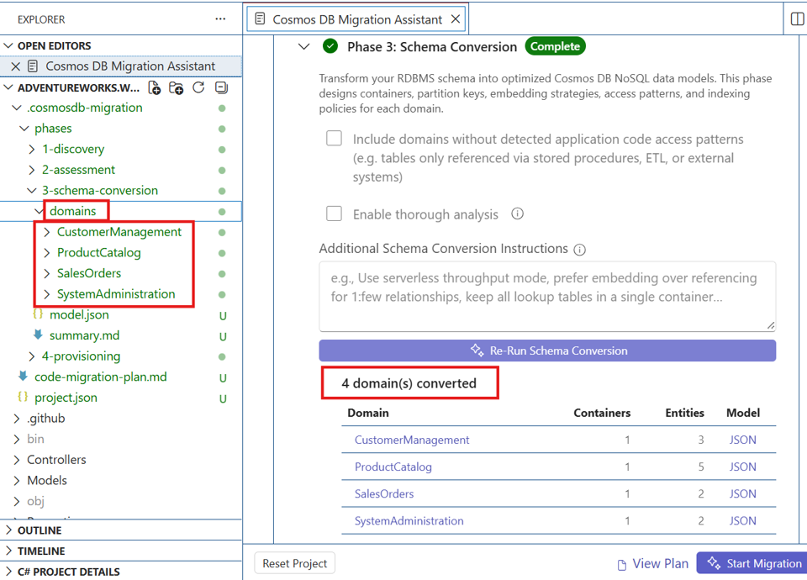807x580 pixels.
Task: Collapse the 3-schema-conversion folder
Action: click(32, 191)
